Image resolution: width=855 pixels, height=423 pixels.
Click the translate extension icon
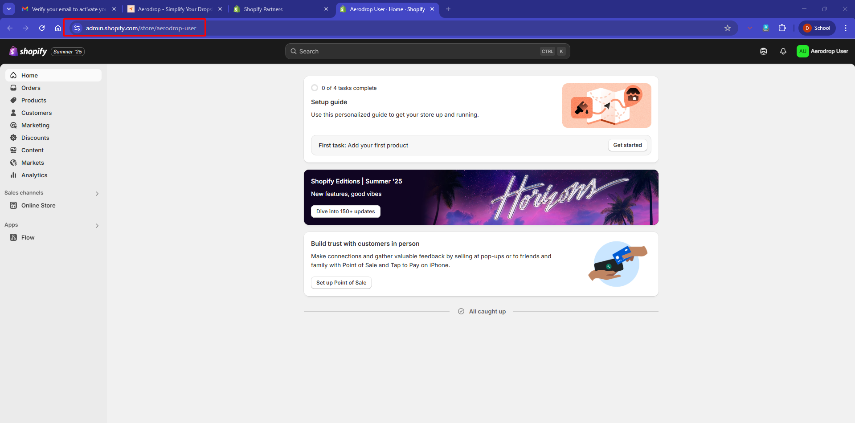tap(766, 28)
